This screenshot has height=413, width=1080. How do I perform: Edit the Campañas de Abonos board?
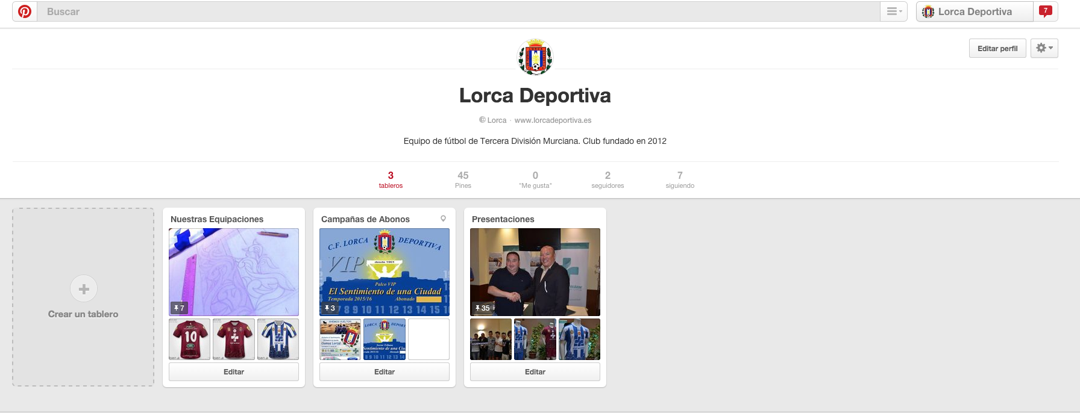click(385, 372)
